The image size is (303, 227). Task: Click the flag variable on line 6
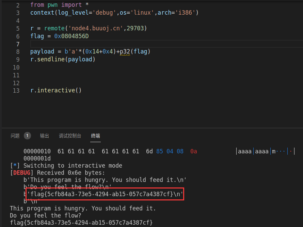[x=37, y=36]
